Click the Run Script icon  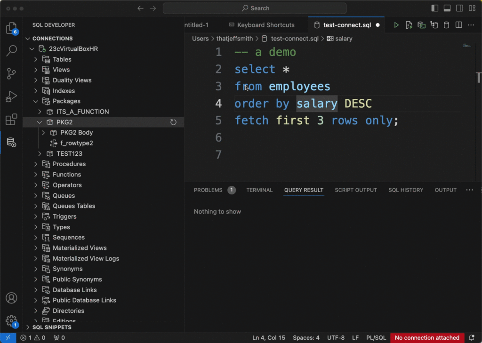tap(409, 25)
